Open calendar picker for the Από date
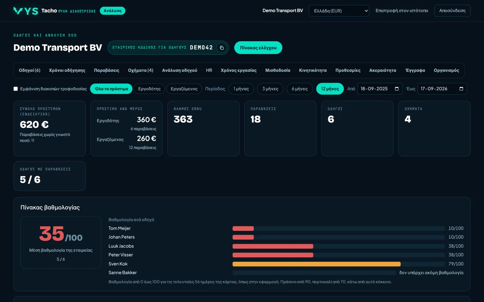The height and width of the screenshot is (302, 484). click(397, 89)
